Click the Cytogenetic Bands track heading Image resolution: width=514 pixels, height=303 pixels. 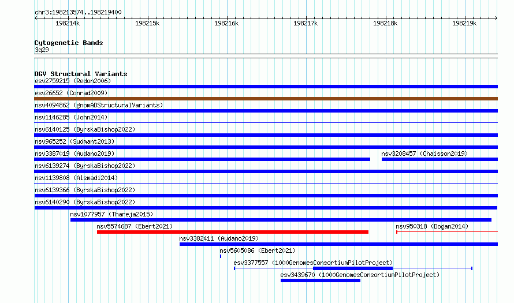pos(69,43)
